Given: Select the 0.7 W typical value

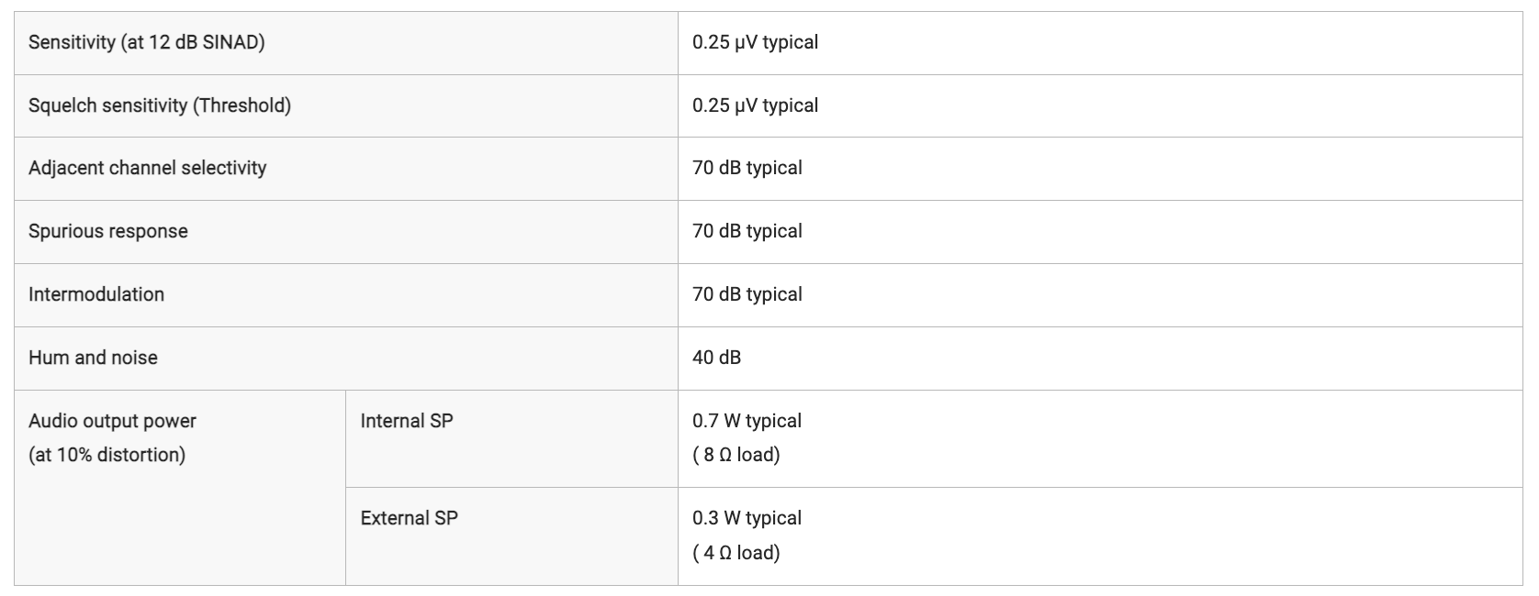Looking at the screenshot, I should tap(747, 421).
